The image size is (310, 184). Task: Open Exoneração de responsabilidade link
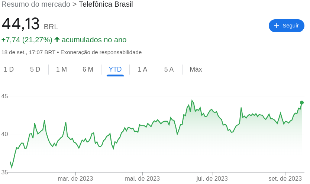click(x=101, y=52)
